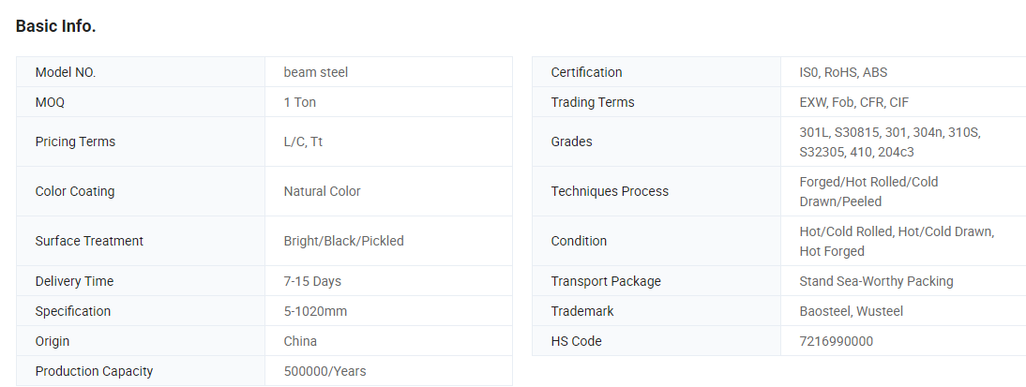Click the China origin value
The width and height of the screenshot is (1026, 387).
pyautogui.click(x=300, y=341)
